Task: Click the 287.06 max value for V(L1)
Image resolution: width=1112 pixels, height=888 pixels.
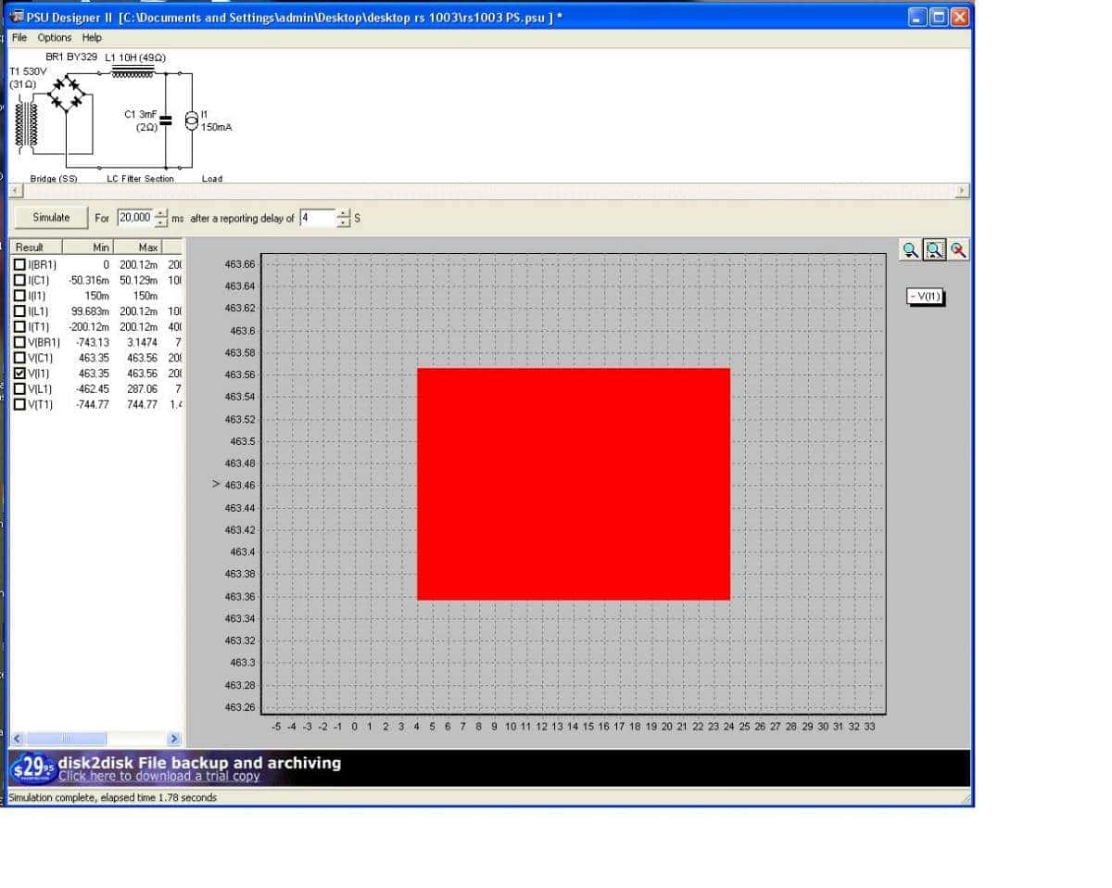Action: pos(142,389)
